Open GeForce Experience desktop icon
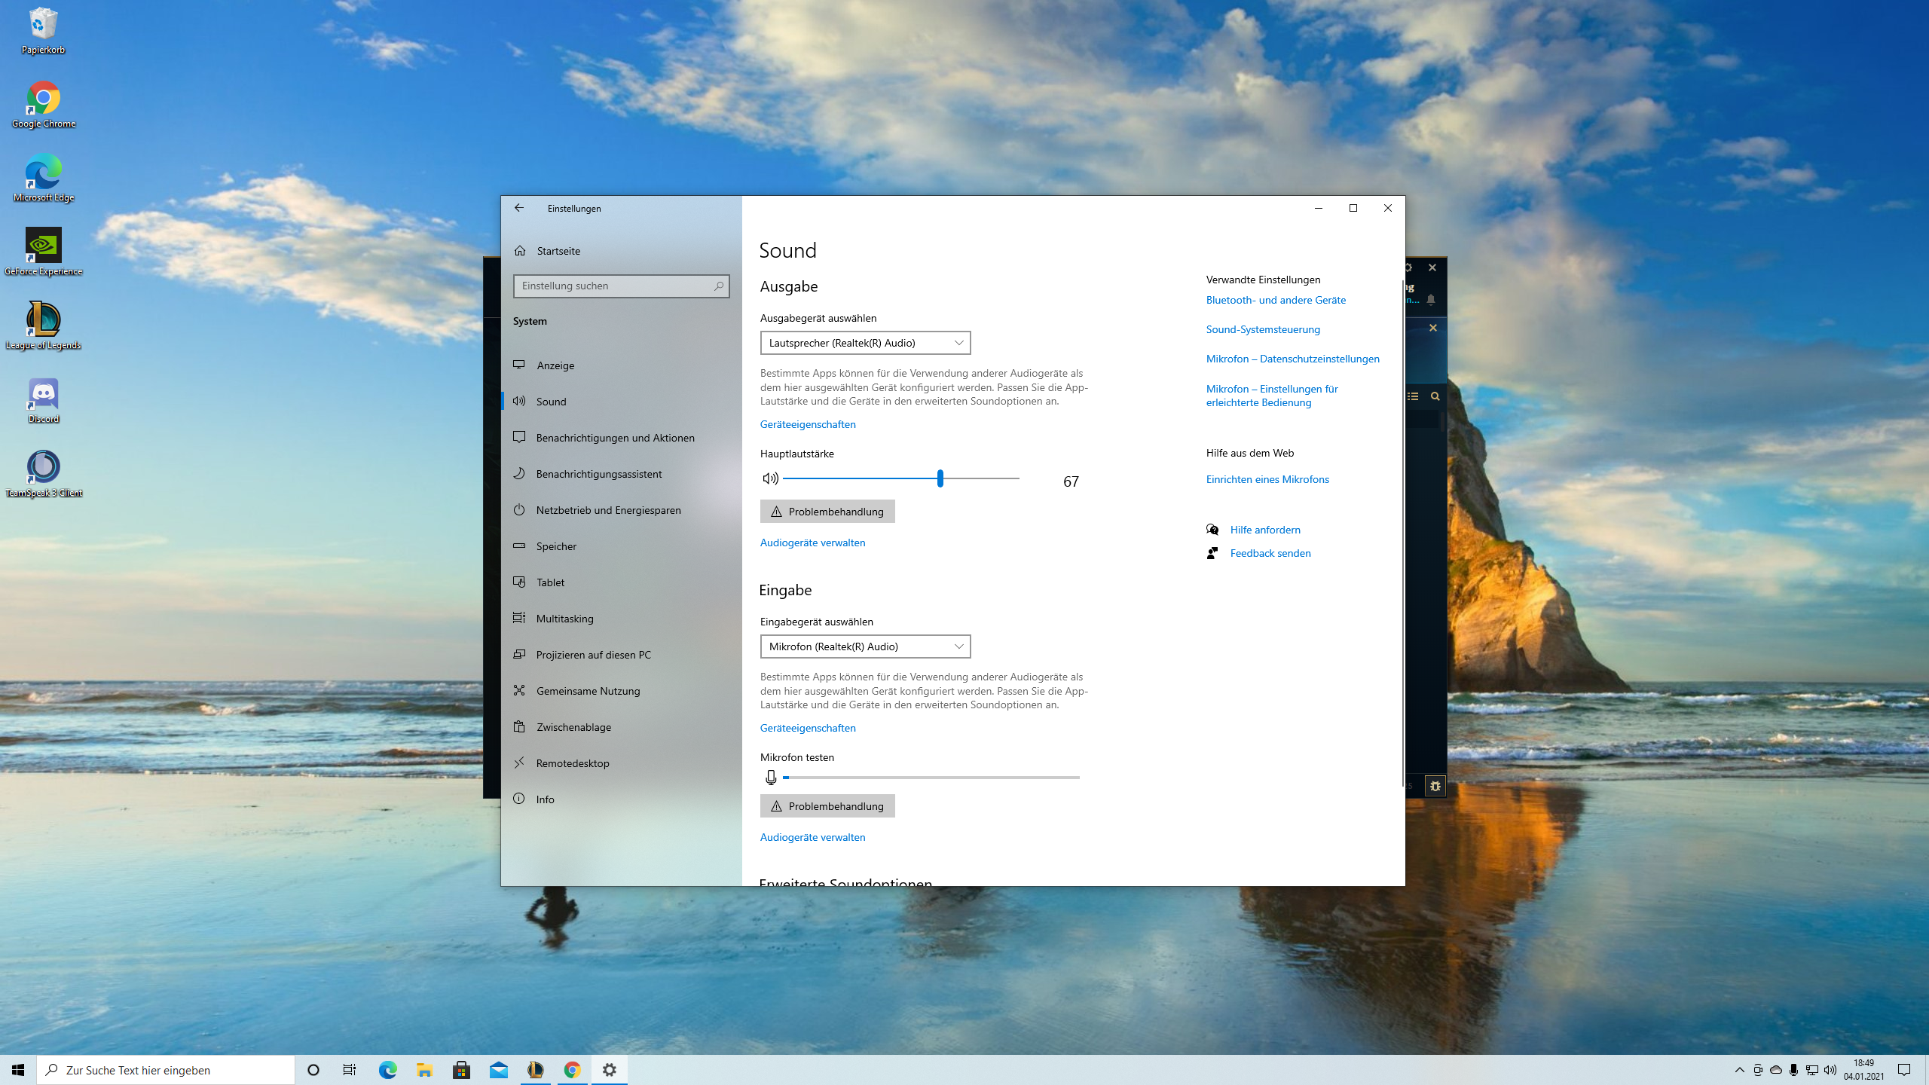This screenshot has width=1929, height=1085. [x=43, y=246]
